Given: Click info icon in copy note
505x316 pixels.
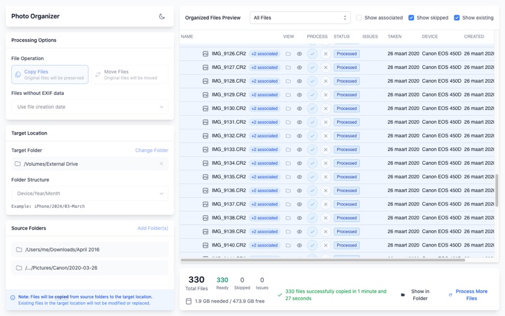Looking at the screenshot, I should tap(13, 298).
